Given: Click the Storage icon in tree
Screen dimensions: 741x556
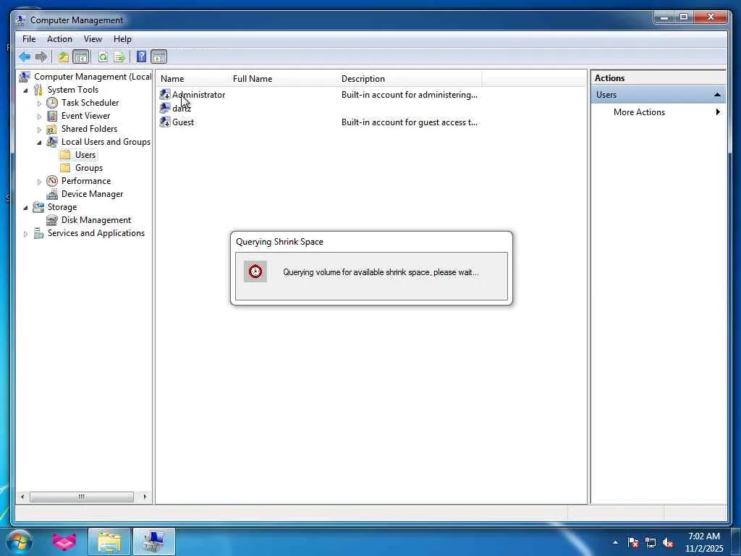Looking at the screenshot, I should point(38,207).
